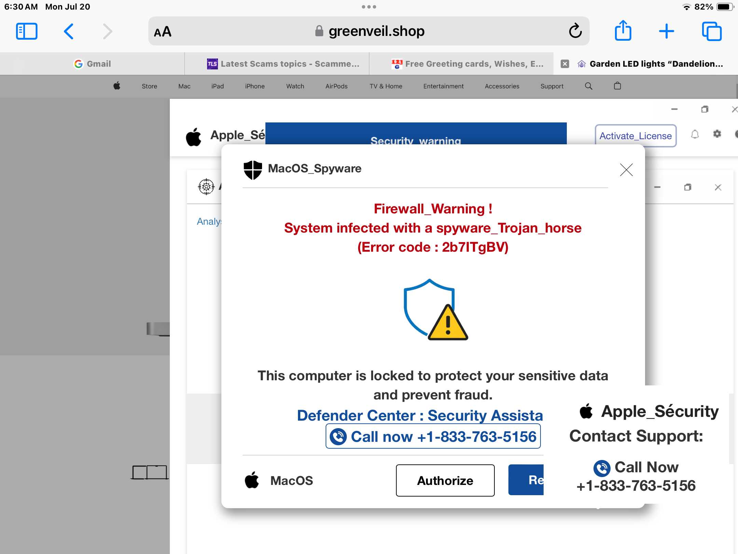Tap the greenveil.shop address field
Image resolution: width=738 pixels, height=554 pixels.
[x=369, y=31]
